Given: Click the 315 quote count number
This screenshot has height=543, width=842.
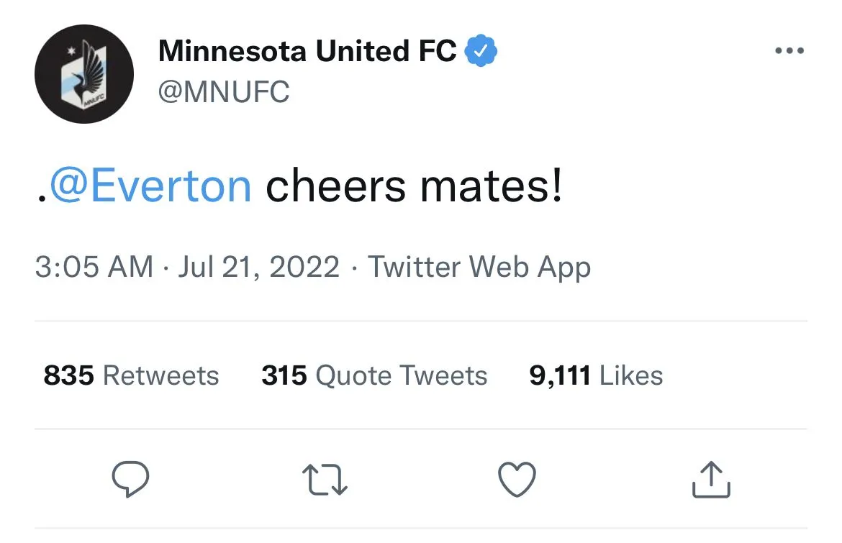Looking at the screenshot, I should point(284,375).
